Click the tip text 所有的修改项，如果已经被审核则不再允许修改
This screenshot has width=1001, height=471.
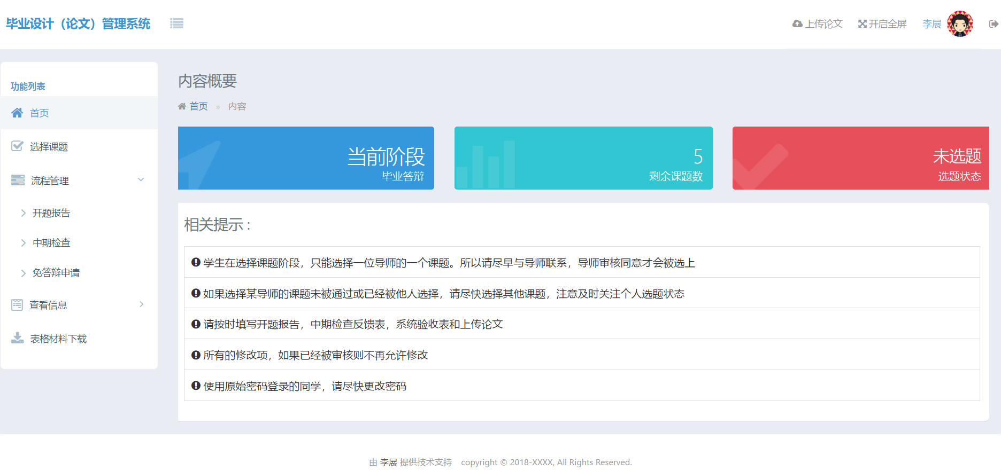(315, 355)
